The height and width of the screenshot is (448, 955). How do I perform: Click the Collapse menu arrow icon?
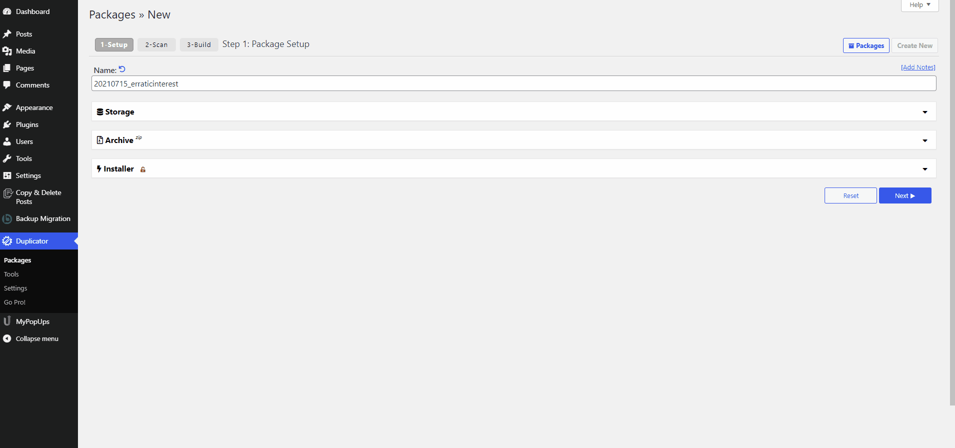(x=7, y=338)
